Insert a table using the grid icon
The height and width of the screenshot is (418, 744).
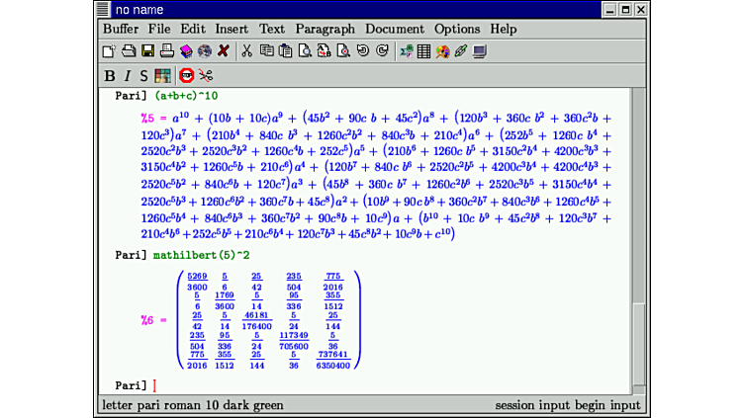pyautogui.click(x=423, y=51)
